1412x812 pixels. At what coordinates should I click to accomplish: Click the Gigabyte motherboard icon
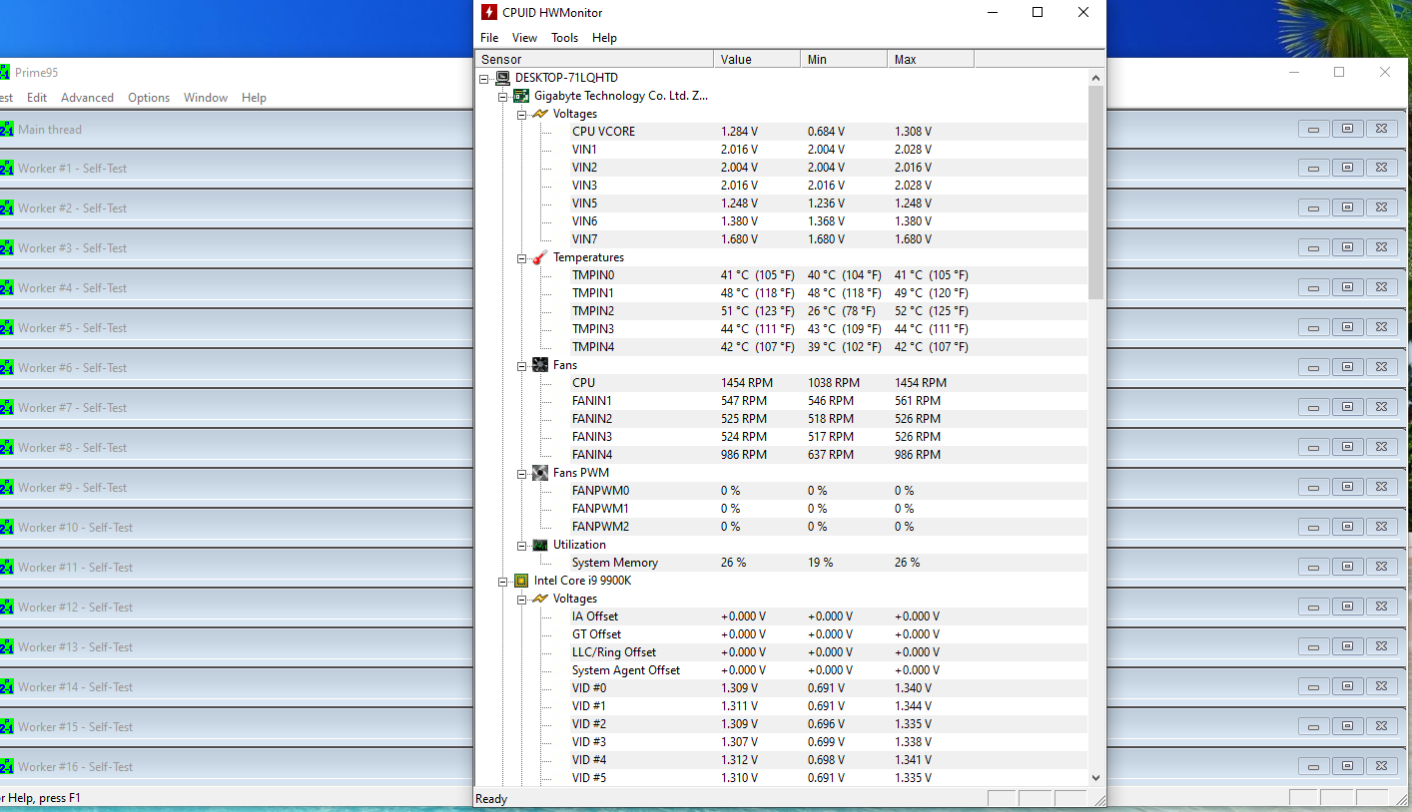click(521, 96)
